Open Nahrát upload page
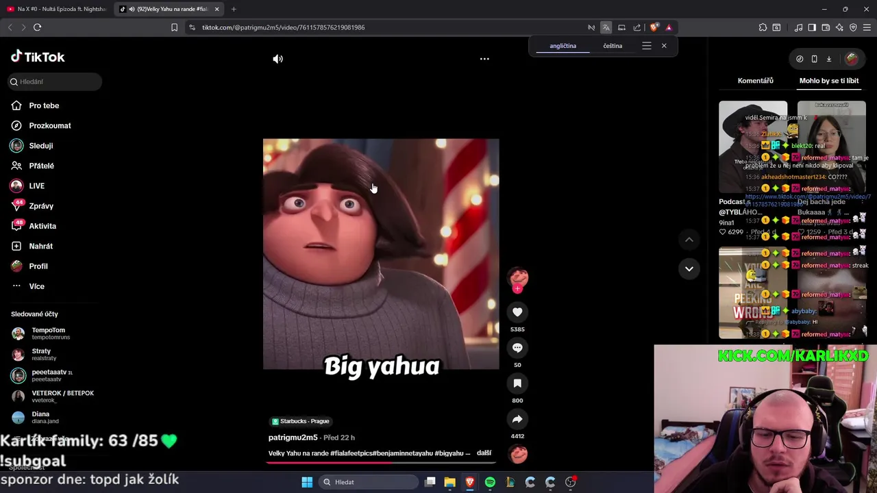Image resolution: width=877 pixels, height=493 pixels. tap(40, 246)
